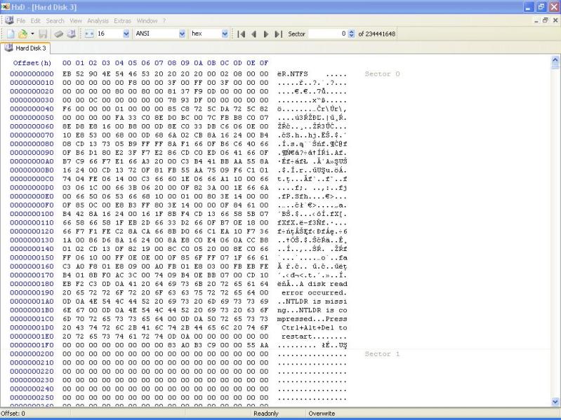This screenshot has width=561, height=420.
Task: Open the arrow beside the Open icon
Action: click(x=32, y=34)
